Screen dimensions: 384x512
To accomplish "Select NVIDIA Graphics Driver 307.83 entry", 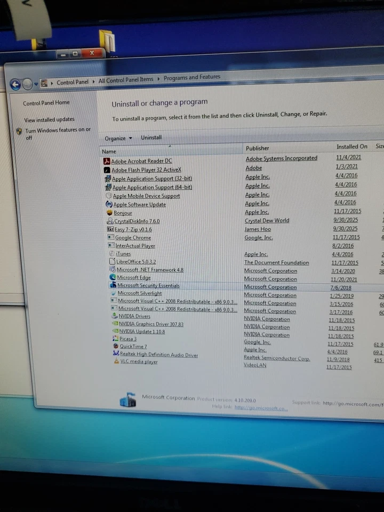I will (151, 324).
